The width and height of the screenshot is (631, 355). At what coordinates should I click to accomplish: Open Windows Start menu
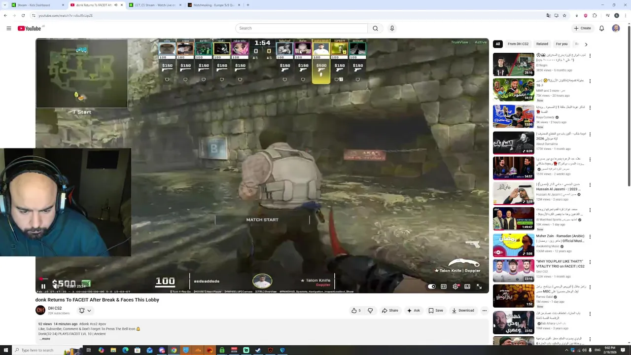point(5,350)
